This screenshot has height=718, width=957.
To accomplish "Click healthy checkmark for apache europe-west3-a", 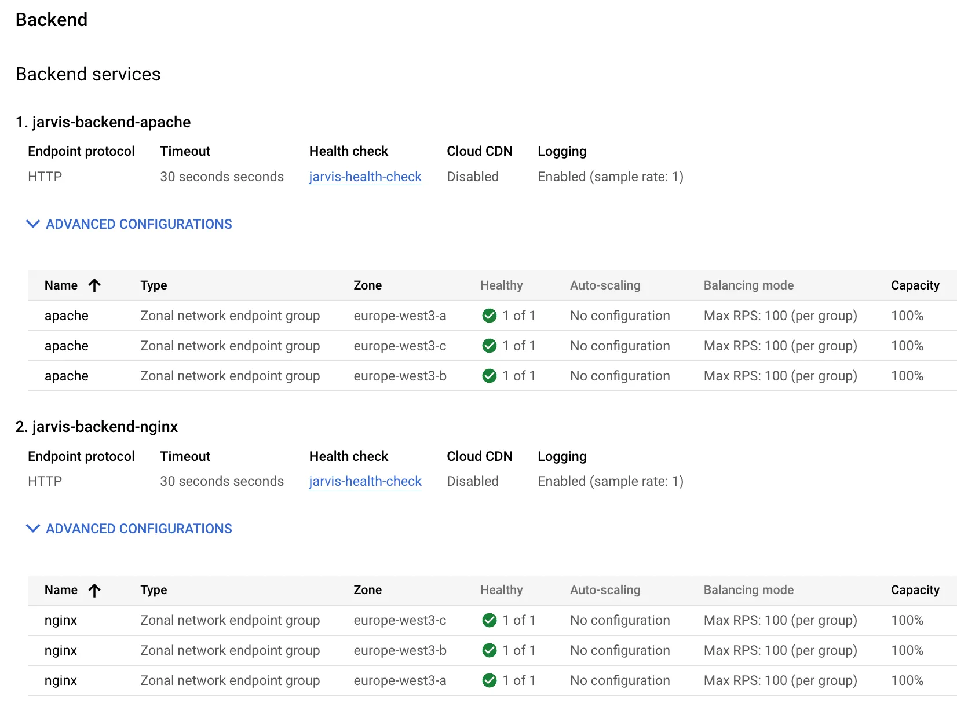I will 489,316.
